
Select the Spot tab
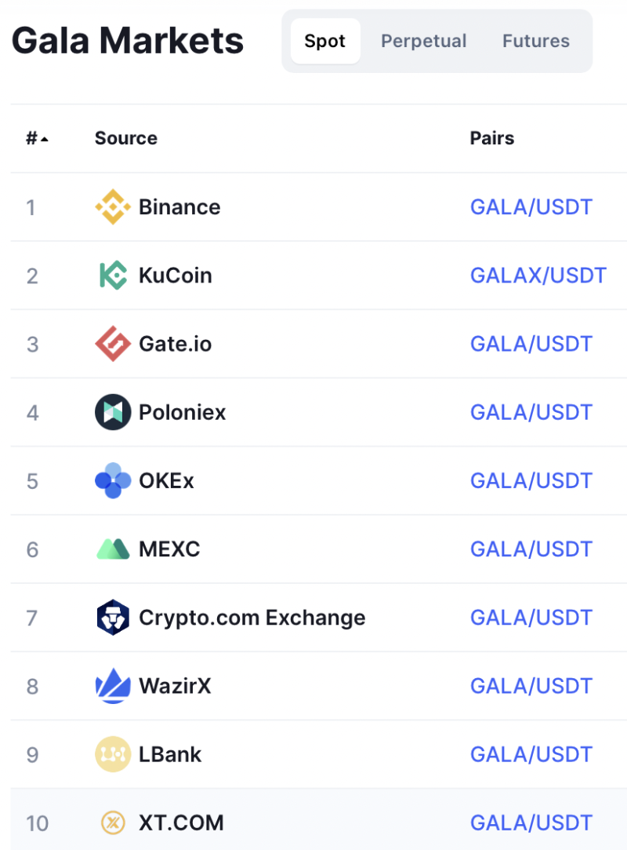[x=325, y=41]
